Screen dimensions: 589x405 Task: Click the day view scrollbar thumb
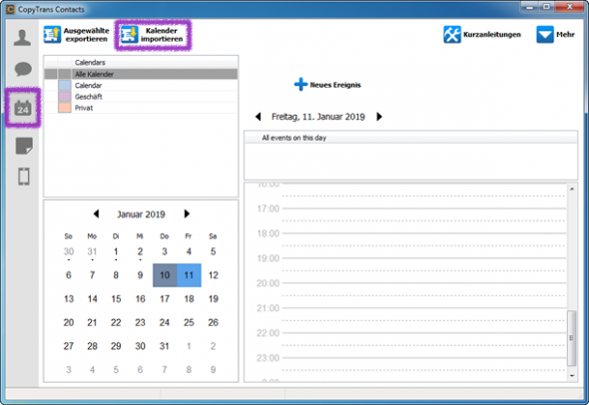click(x=571, y=338)
